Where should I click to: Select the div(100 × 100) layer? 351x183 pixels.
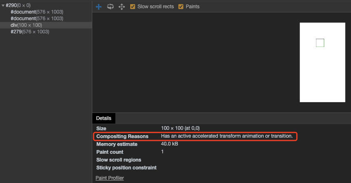tap(26, 25)
